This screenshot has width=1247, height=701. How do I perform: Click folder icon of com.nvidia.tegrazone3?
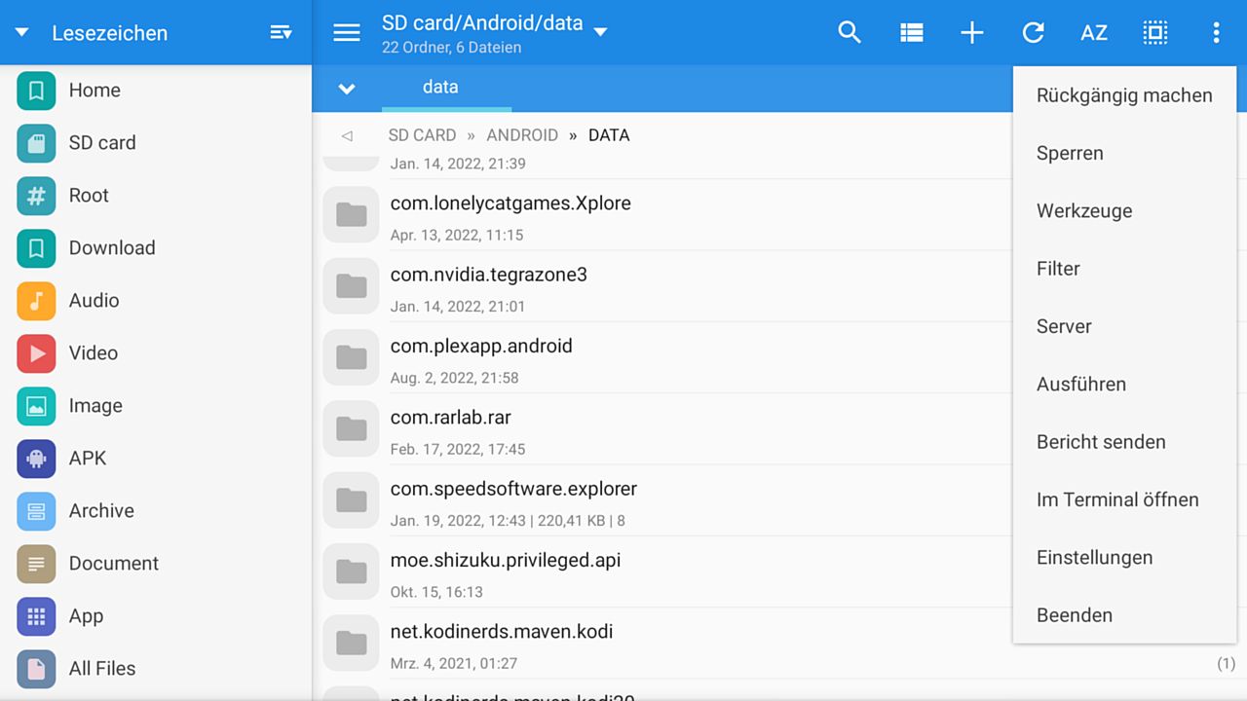pos(351,286)
